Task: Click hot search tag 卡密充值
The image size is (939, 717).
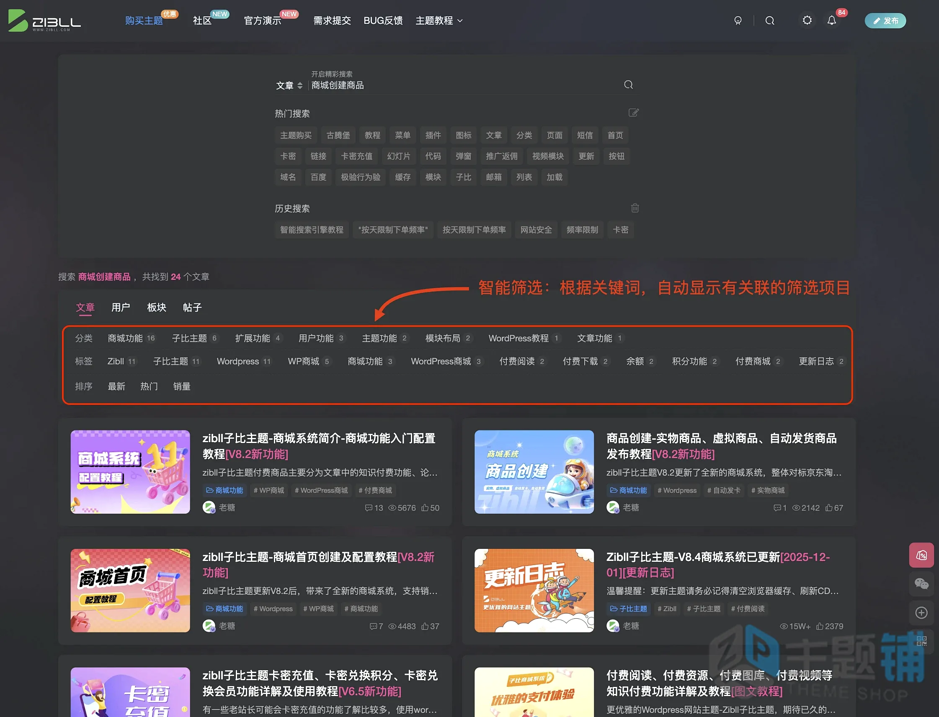Action: 356,156
